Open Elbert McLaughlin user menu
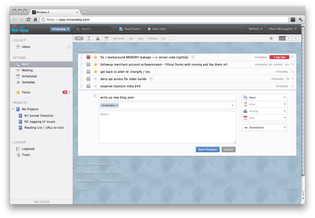315x218 pixels. (x=283, y=29)
